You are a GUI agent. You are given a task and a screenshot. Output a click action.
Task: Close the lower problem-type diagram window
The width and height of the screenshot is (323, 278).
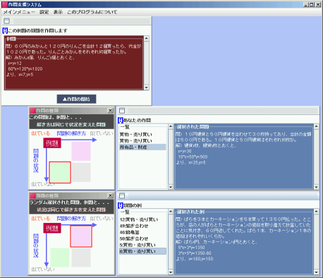(110, 195)
